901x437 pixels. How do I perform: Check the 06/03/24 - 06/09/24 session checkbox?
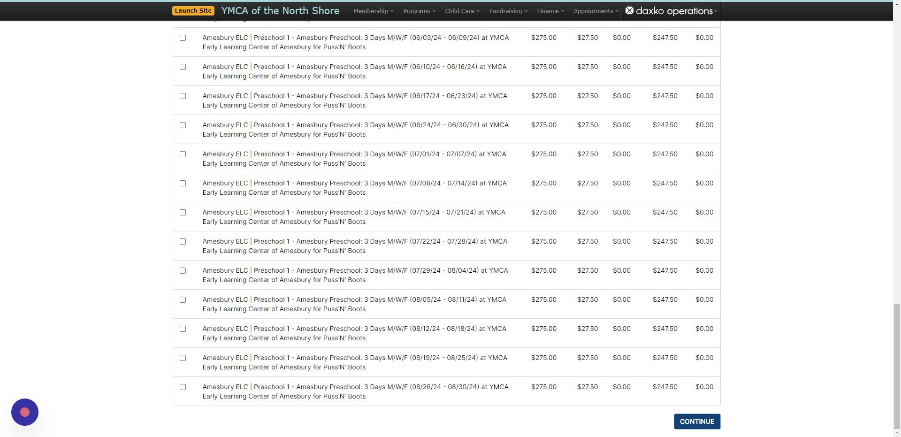(183, 38)
